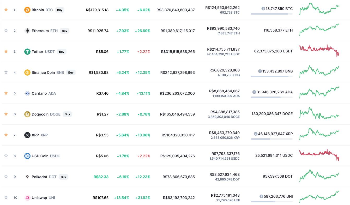Click the Uniswap unicorn logo icon
This screenshot has height=205, width=350.
pos(27,198)
